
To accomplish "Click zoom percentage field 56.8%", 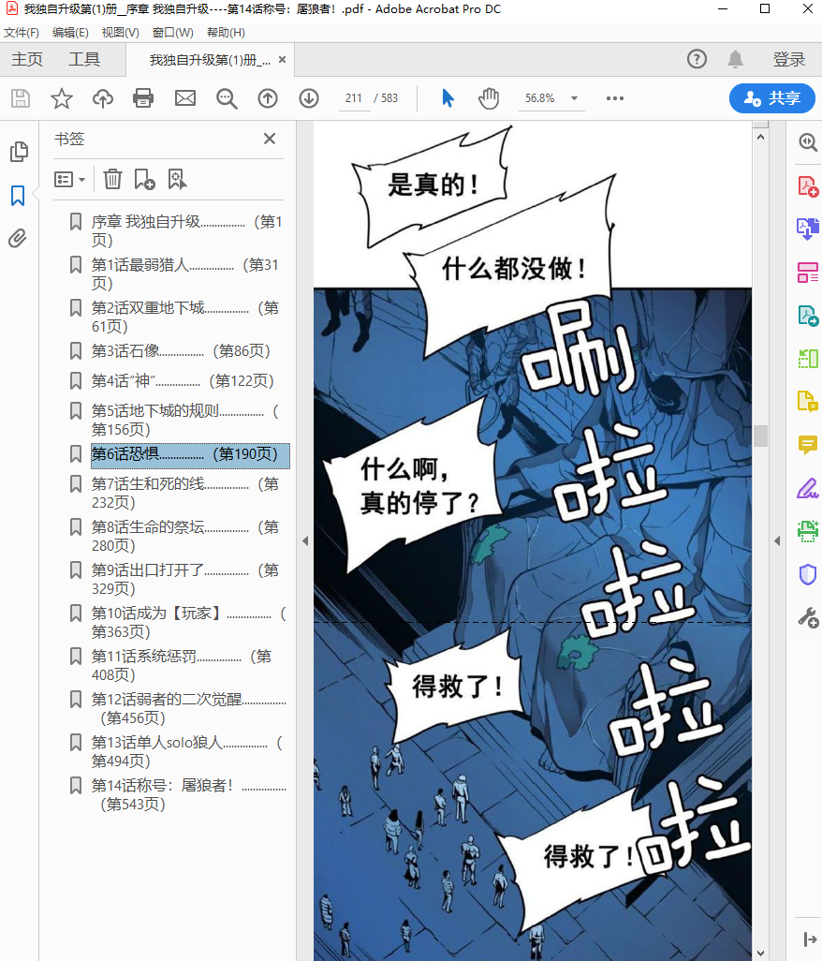I will point(539,98).
